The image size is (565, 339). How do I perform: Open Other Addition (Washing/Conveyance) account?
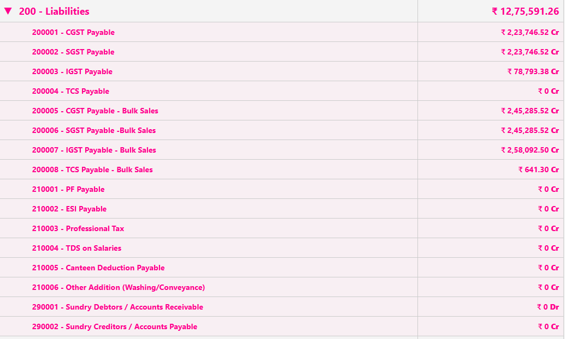pyautogui.click(x=119, y=287)
